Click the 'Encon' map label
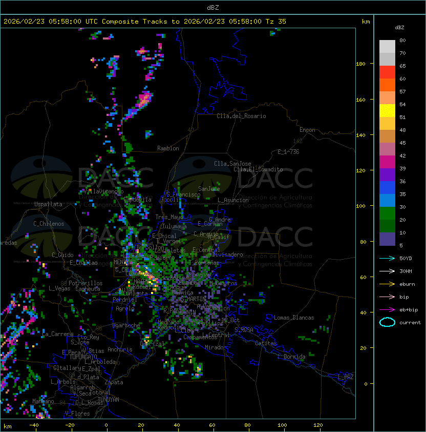Screen dimensions: 426x432 (x=307, y=130)
